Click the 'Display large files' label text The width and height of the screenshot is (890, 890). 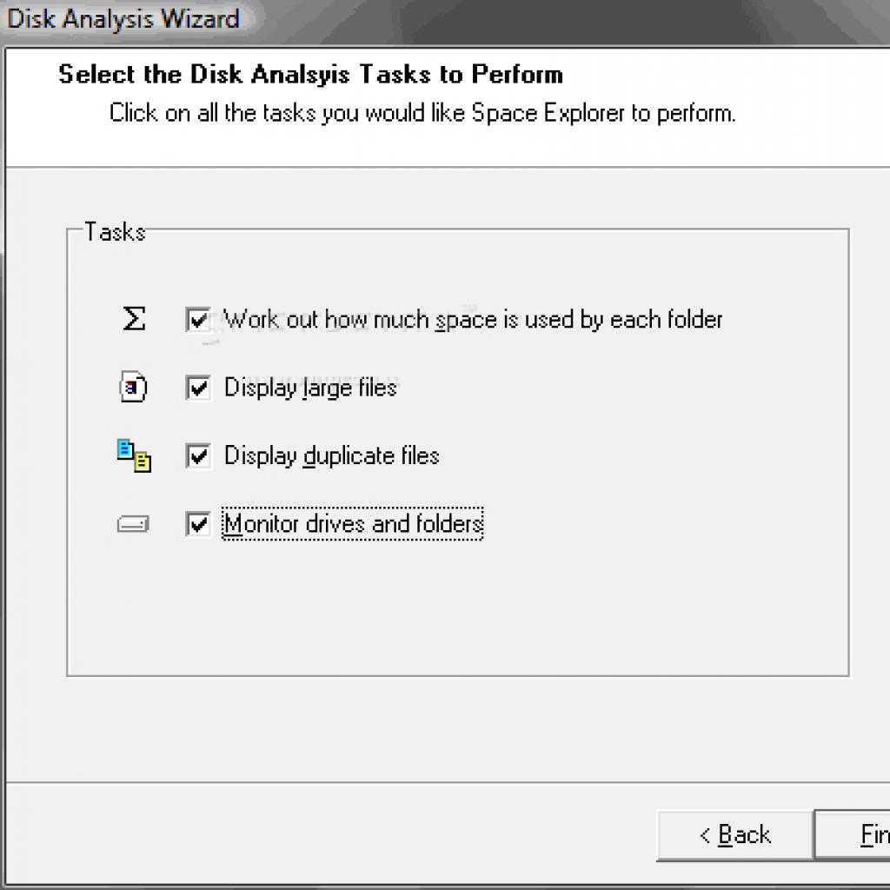(x=310, y=389)
